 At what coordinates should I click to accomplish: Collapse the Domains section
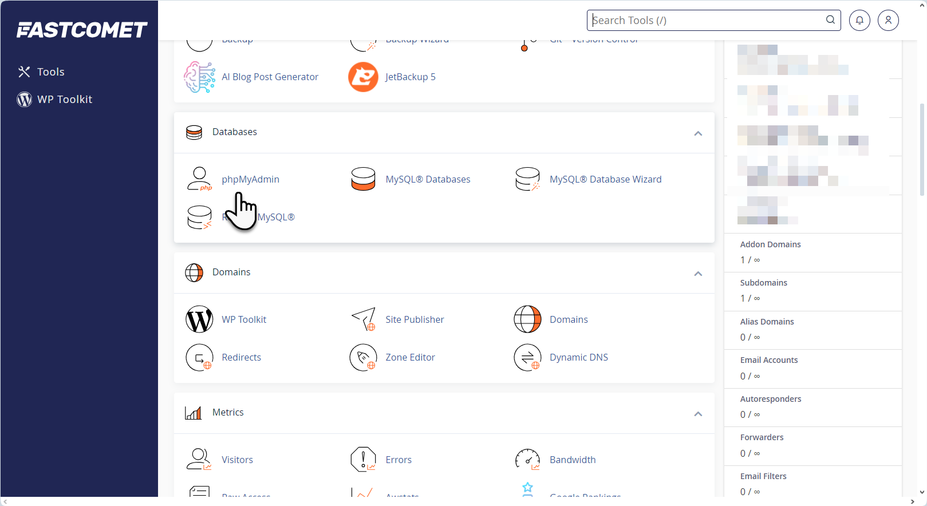point(698,274)
